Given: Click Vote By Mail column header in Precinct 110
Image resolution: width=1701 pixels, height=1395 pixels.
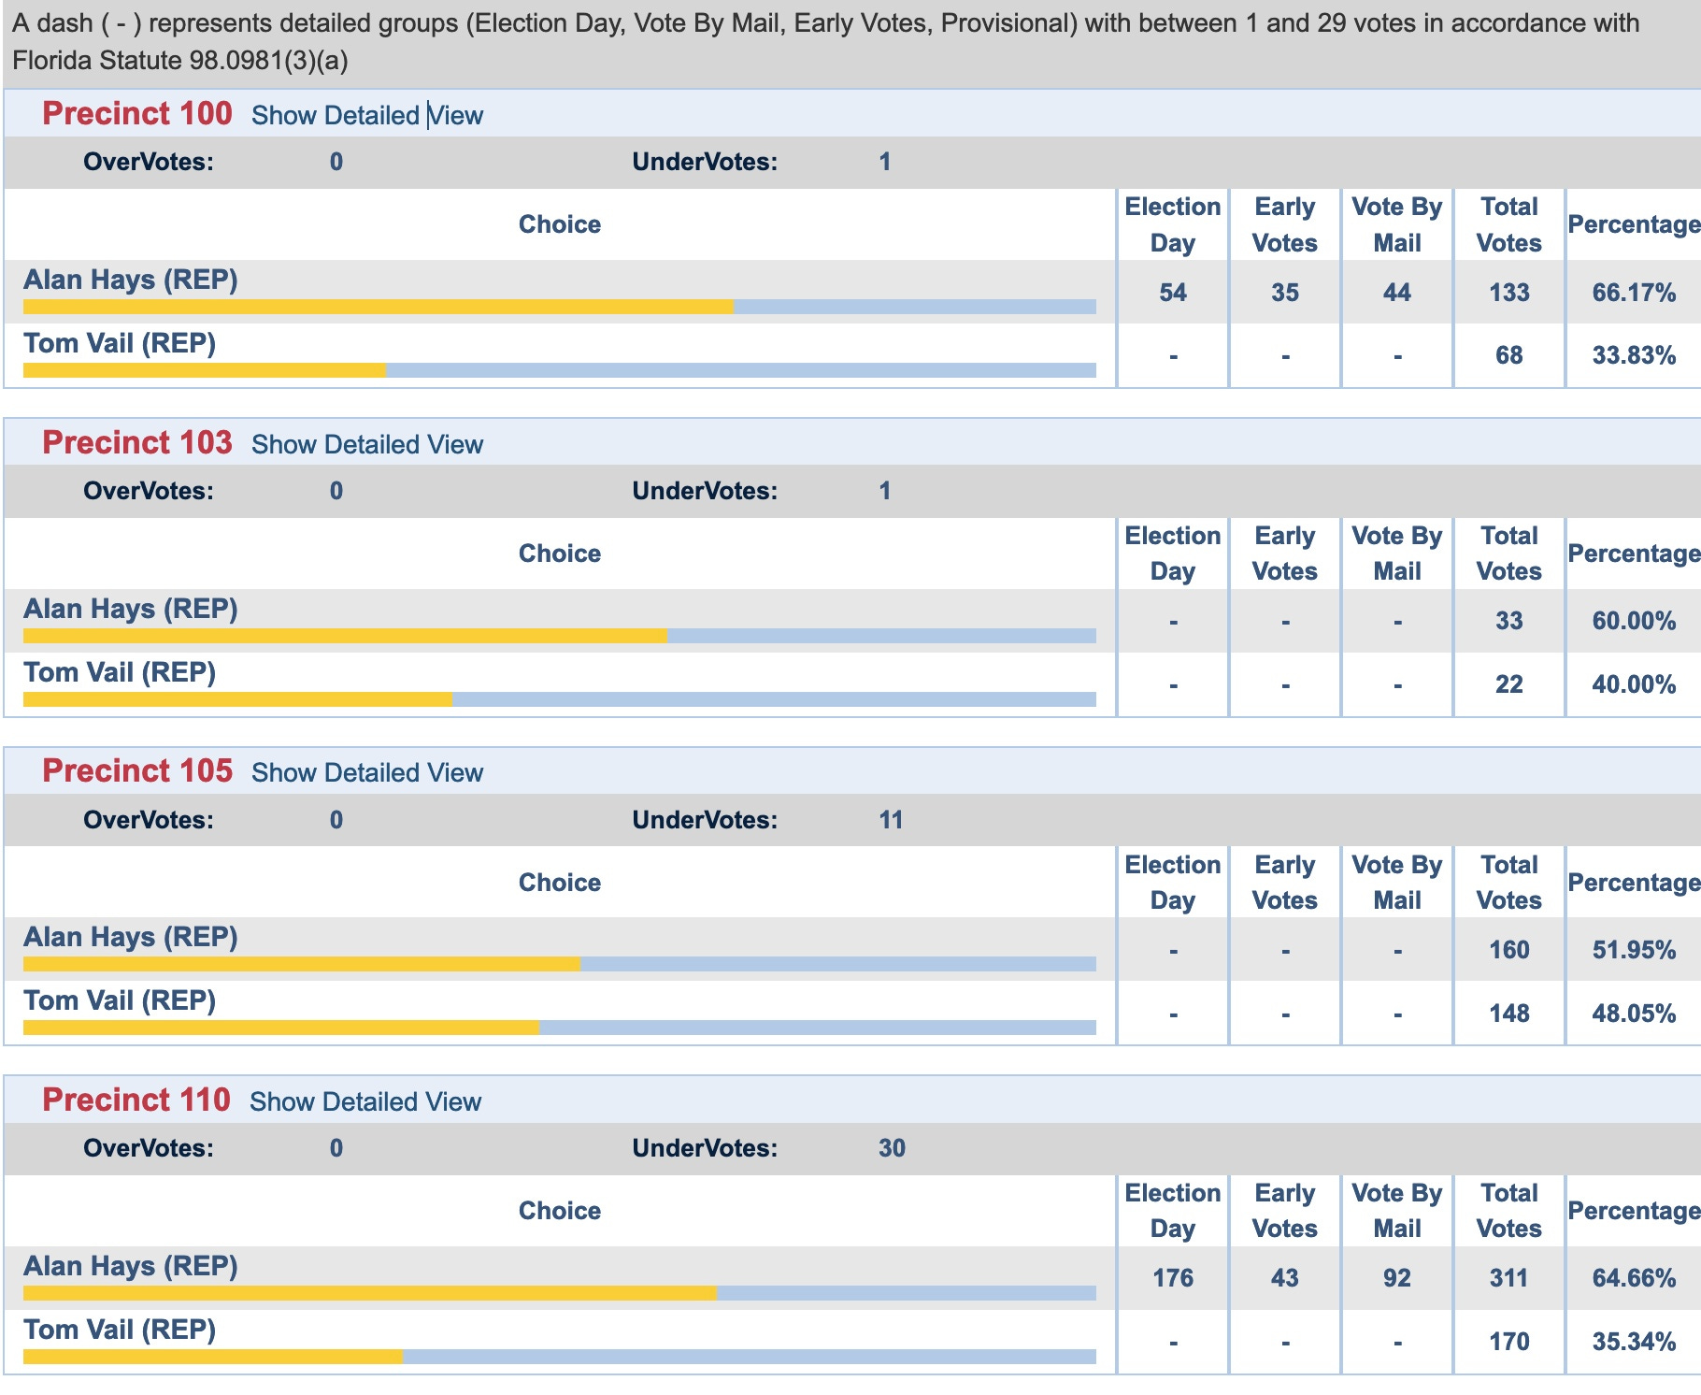Looking at the screenshot, I should coord(1397,1211).
